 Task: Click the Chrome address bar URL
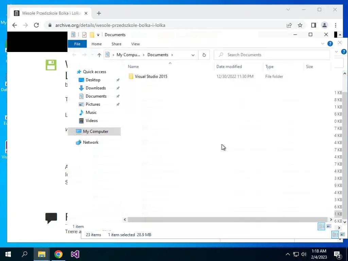(110, 25)
